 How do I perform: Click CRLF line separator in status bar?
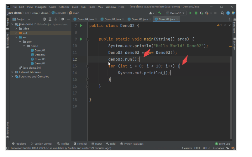197,148
